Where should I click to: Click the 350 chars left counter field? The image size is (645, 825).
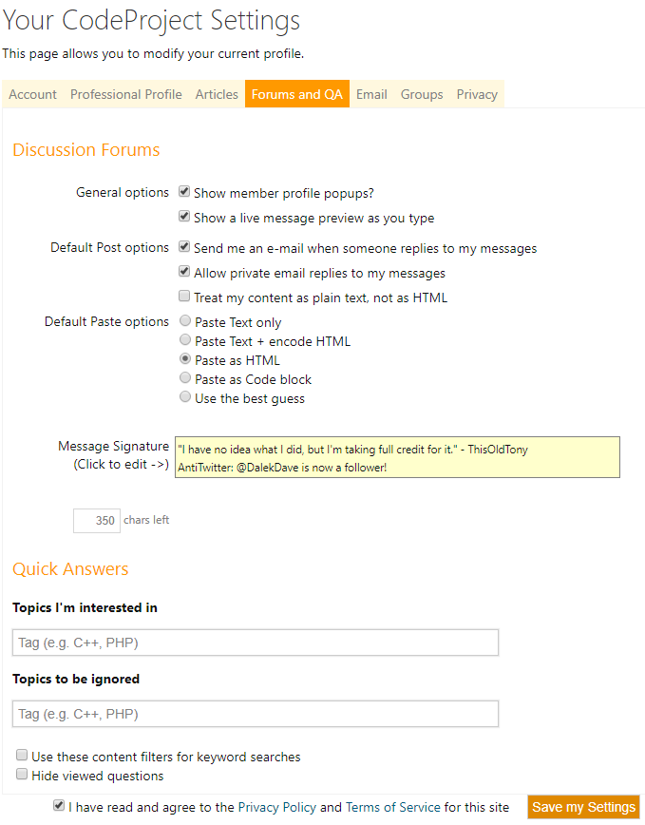(x=97, y=521)
